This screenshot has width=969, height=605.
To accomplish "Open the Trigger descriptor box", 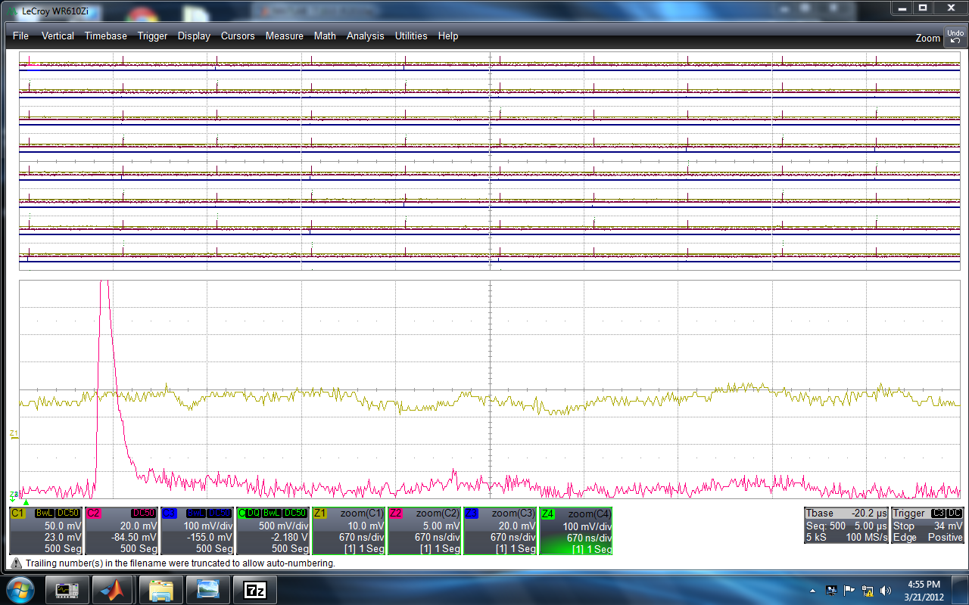I will (x=928, y=525).
